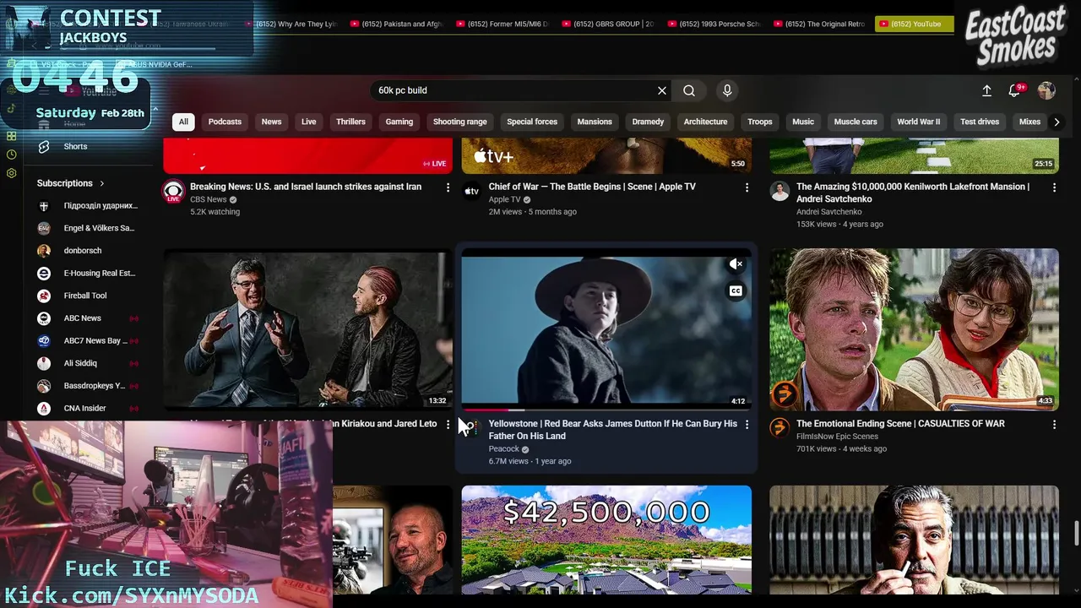This screenshot has width=1081, height=608.
Task: Seek in the Yellowstone preview progress bar
Action: 606,410
